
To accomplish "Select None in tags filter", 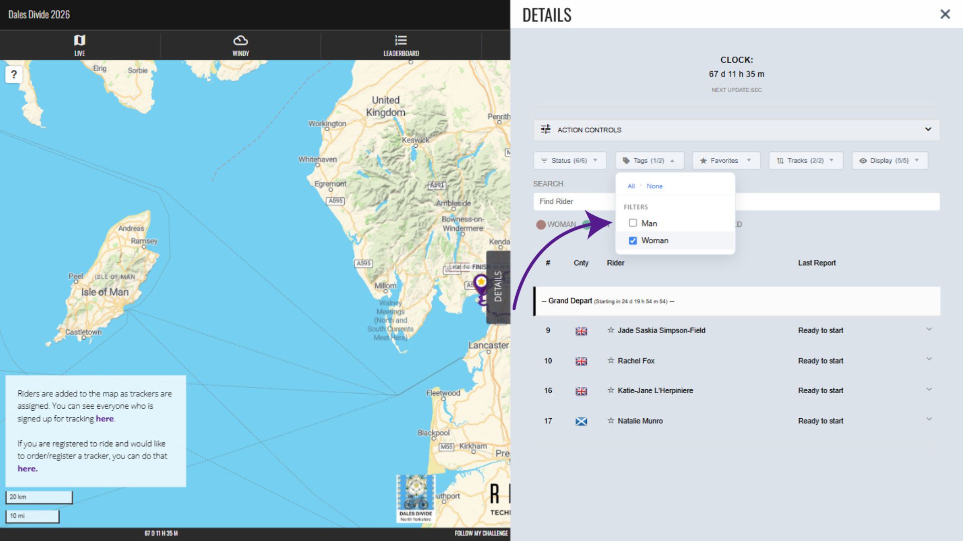I will (654, 186).
